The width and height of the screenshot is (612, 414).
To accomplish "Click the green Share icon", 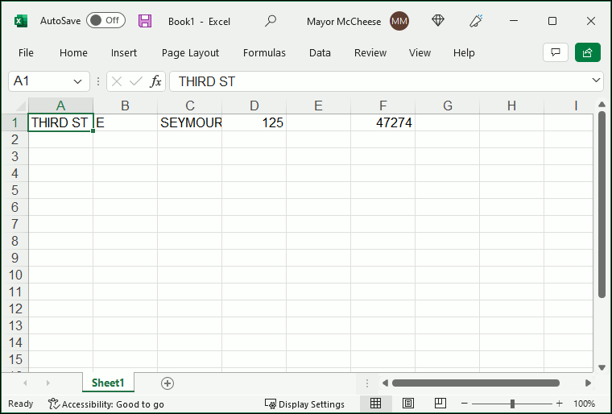I will point(588,52).
